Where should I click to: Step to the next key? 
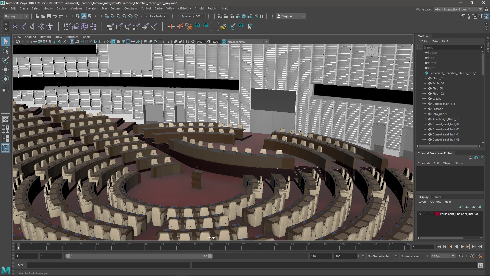click(468, 247)
